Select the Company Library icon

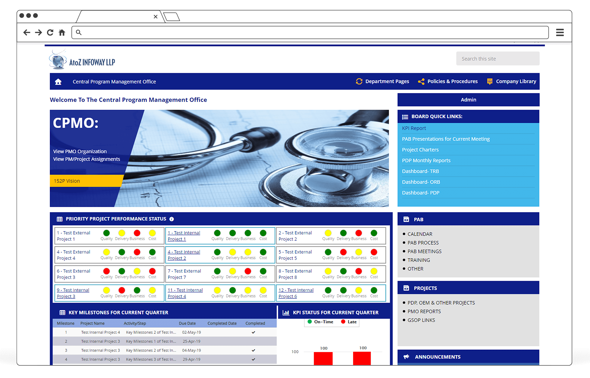tap(489, 81)
